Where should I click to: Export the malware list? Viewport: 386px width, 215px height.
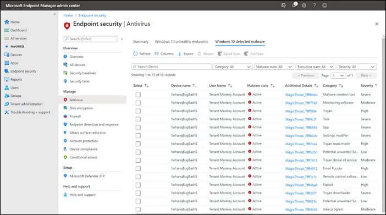tap(186, 54)
